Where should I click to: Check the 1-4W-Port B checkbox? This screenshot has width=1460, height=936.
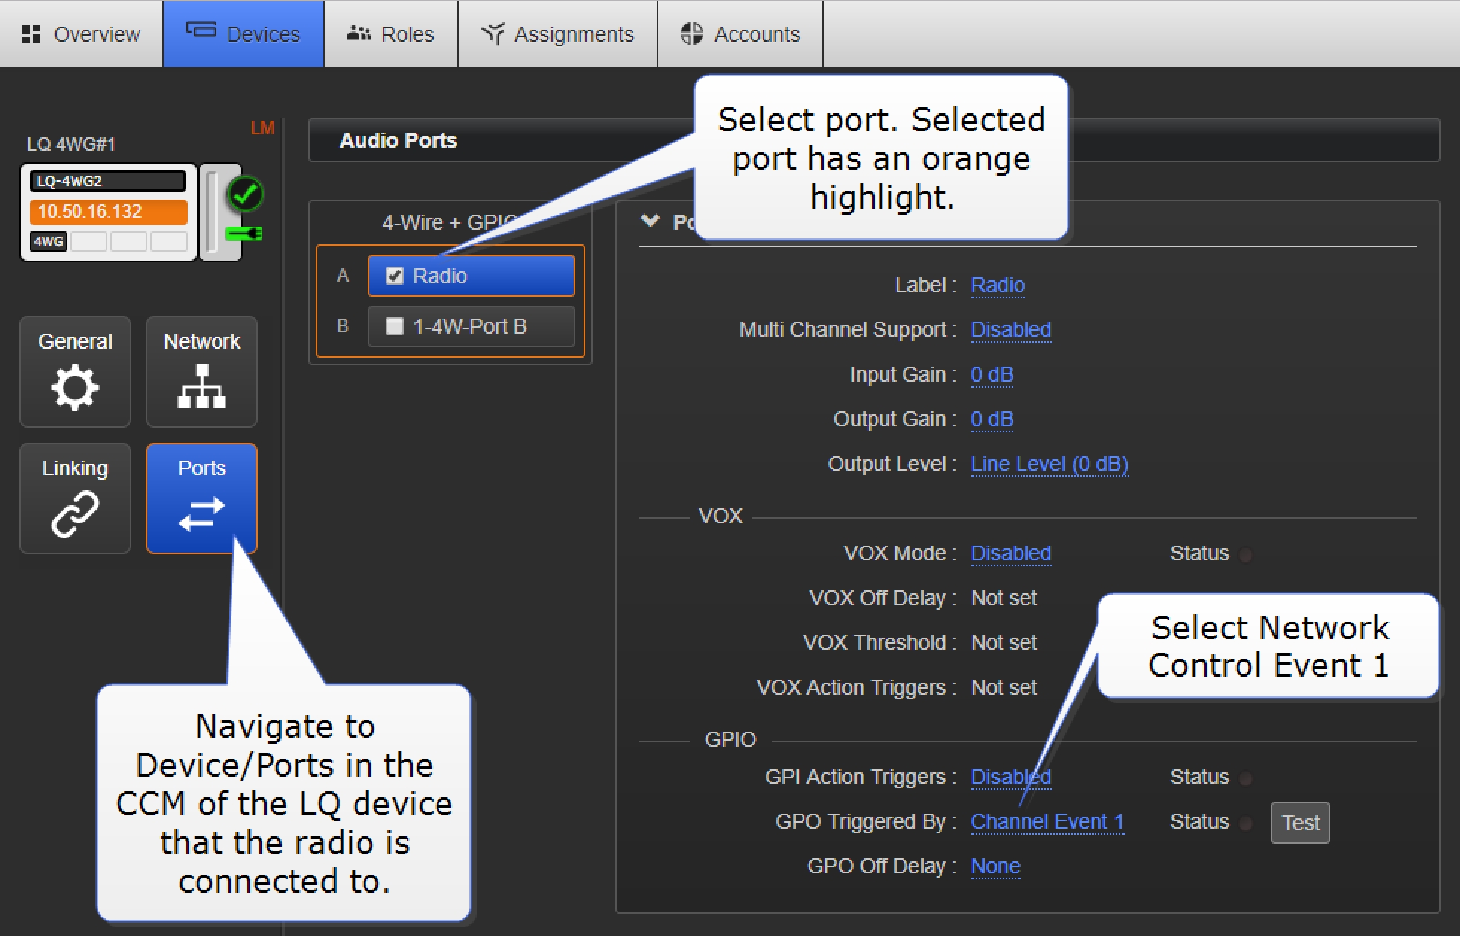(394, 326)
